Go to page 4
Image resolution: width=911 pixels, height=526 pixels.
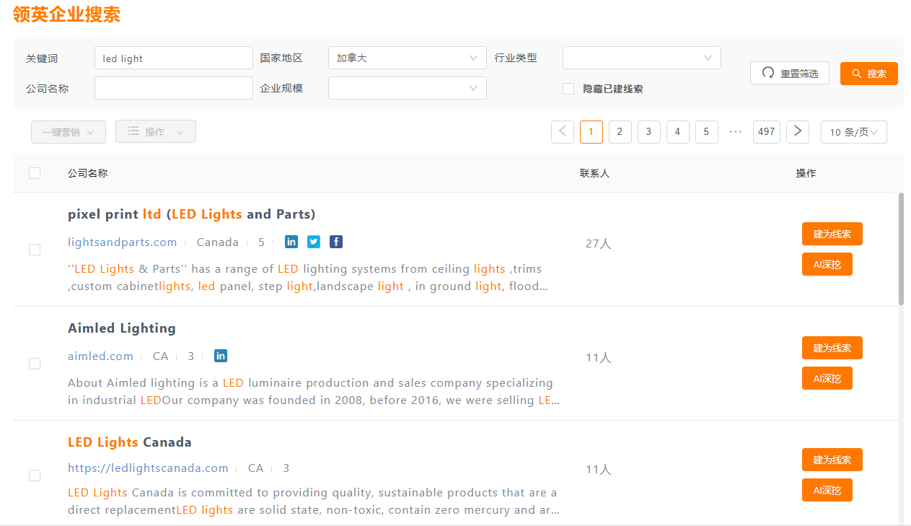tap(678, 132)
